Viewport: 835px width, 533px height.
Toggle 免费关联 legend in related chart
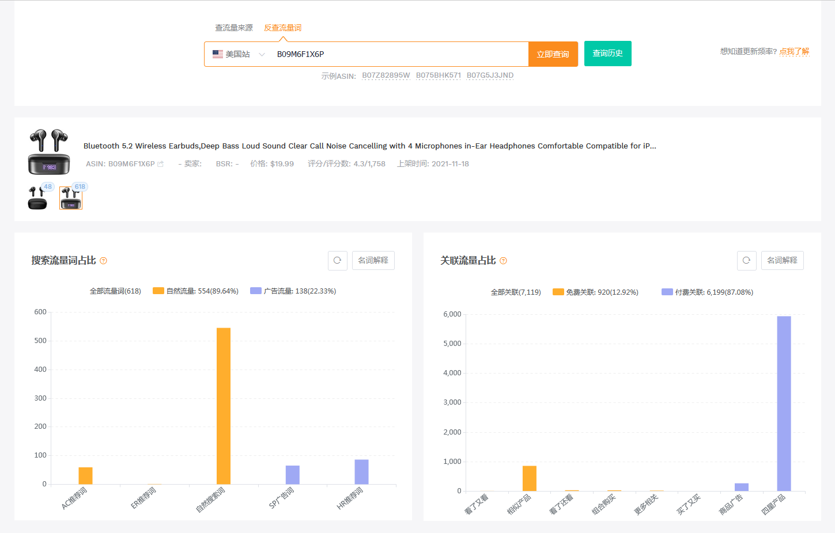pyautogui.click(x=595, y=292)
